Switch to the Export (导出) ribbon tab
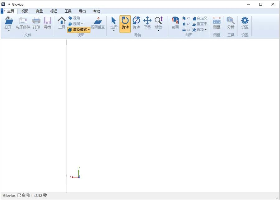 tap(82, 11)
